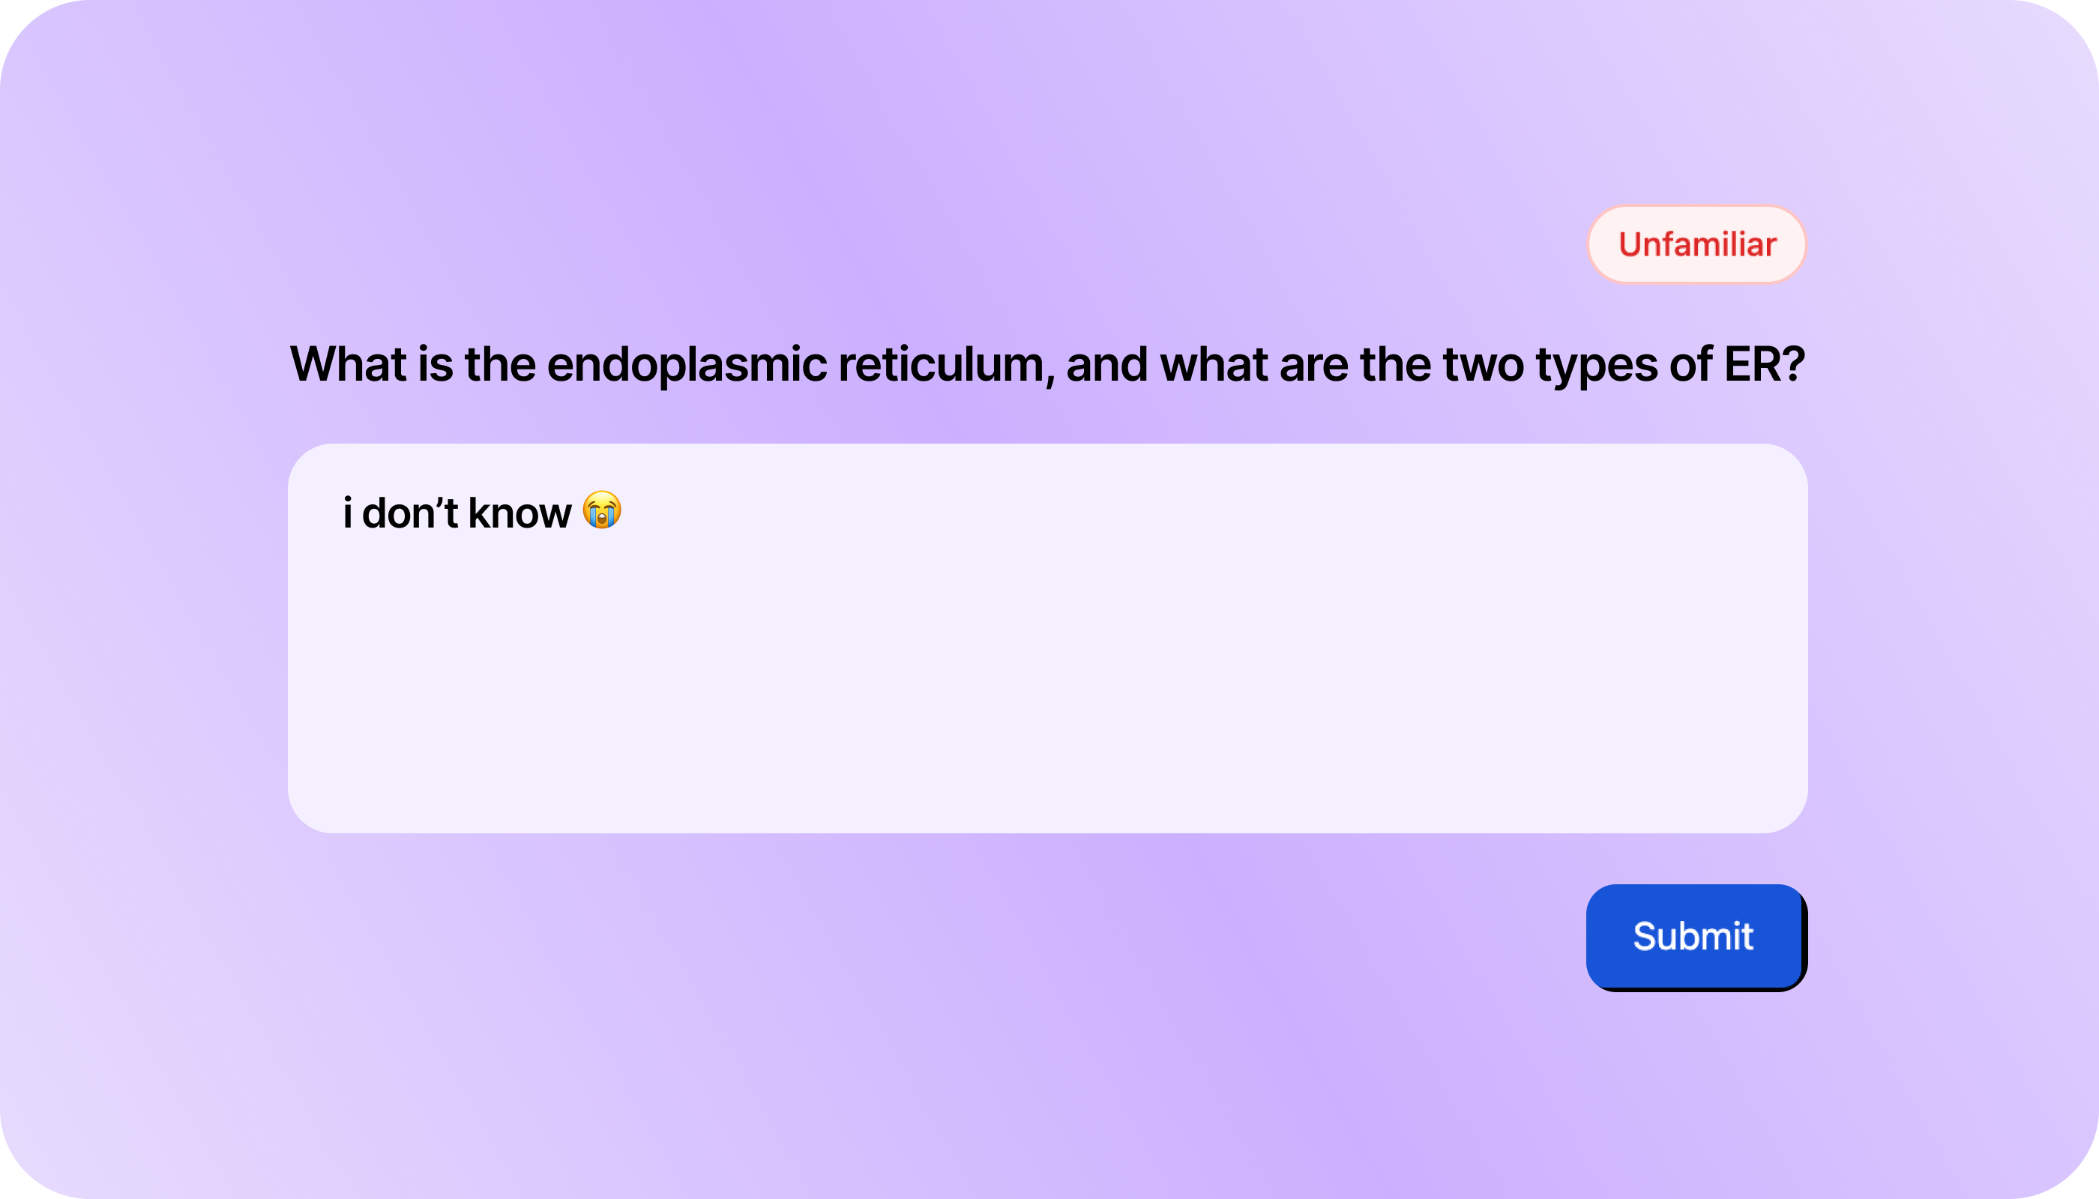The height and width of the screenshot is (1199, 2099).
Task: Click the bottom edge of the Submit button
Action: click(x=1694, y=980)
